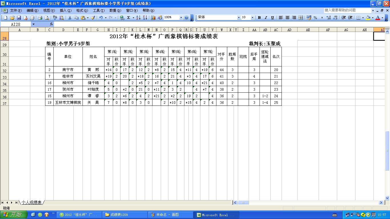Click the AutoSum sigma icon
This screenshot has height=219, width=390.
coord(129,18)
